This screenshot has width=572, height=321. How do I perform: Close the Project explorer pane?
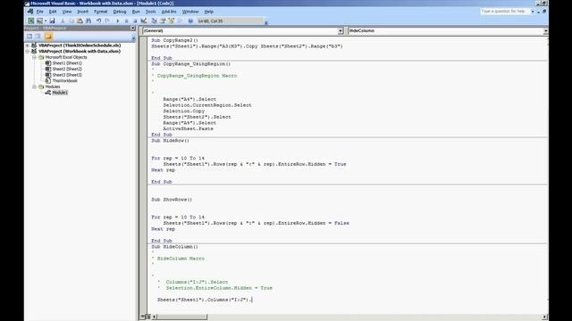point(133,28)
